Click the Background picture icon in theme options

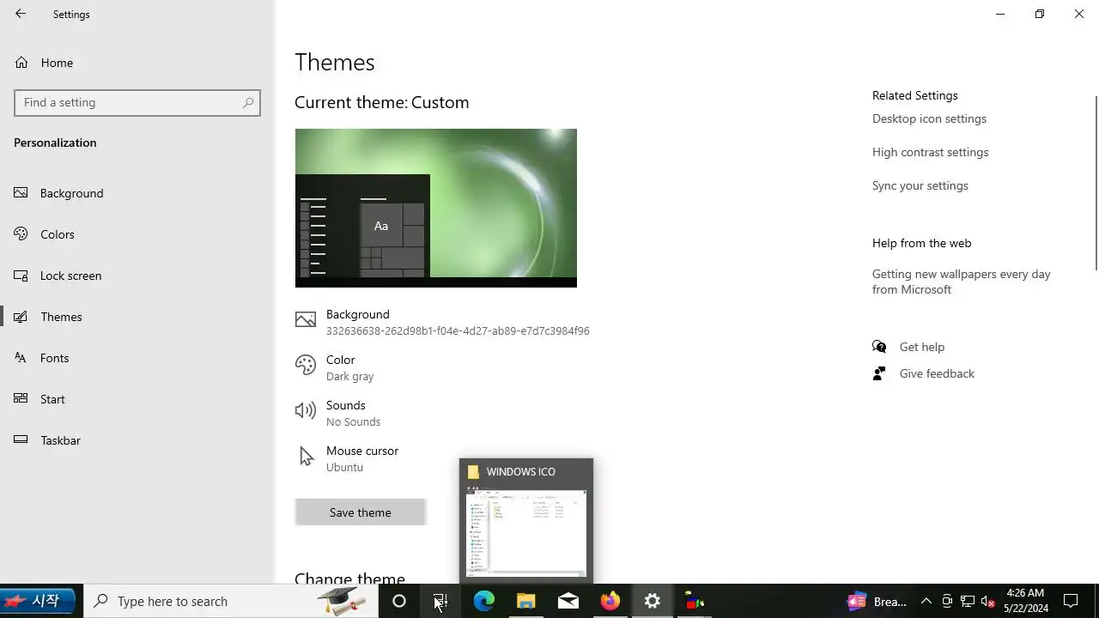(x=305, y=320)
